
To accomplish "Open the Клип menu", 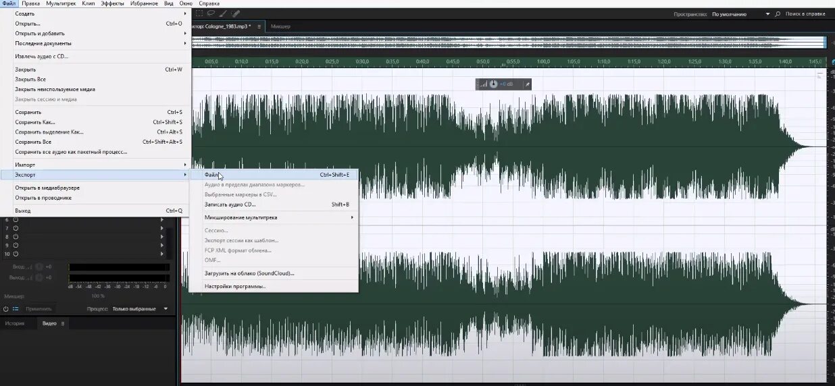I will 88,3.
